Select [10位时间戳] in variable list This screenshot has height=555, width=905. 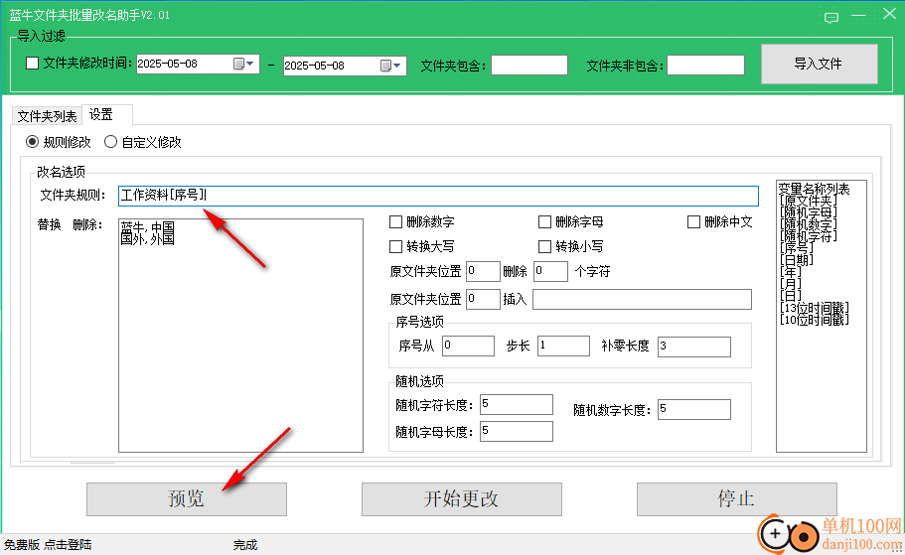pyautogui.click(x=814, y=319)
